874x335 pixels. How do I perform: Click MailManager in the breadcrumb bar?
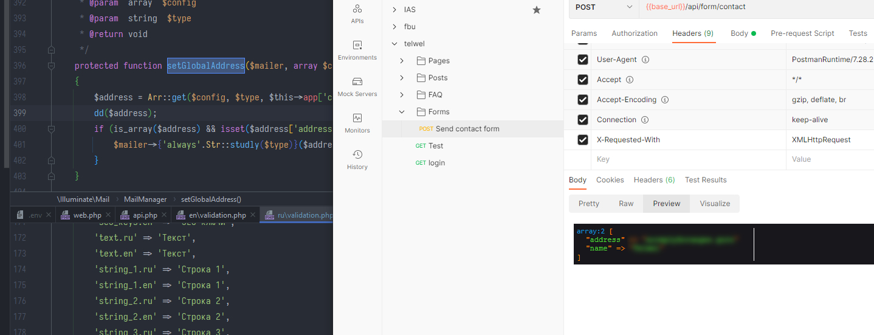[x=145, y=199]
